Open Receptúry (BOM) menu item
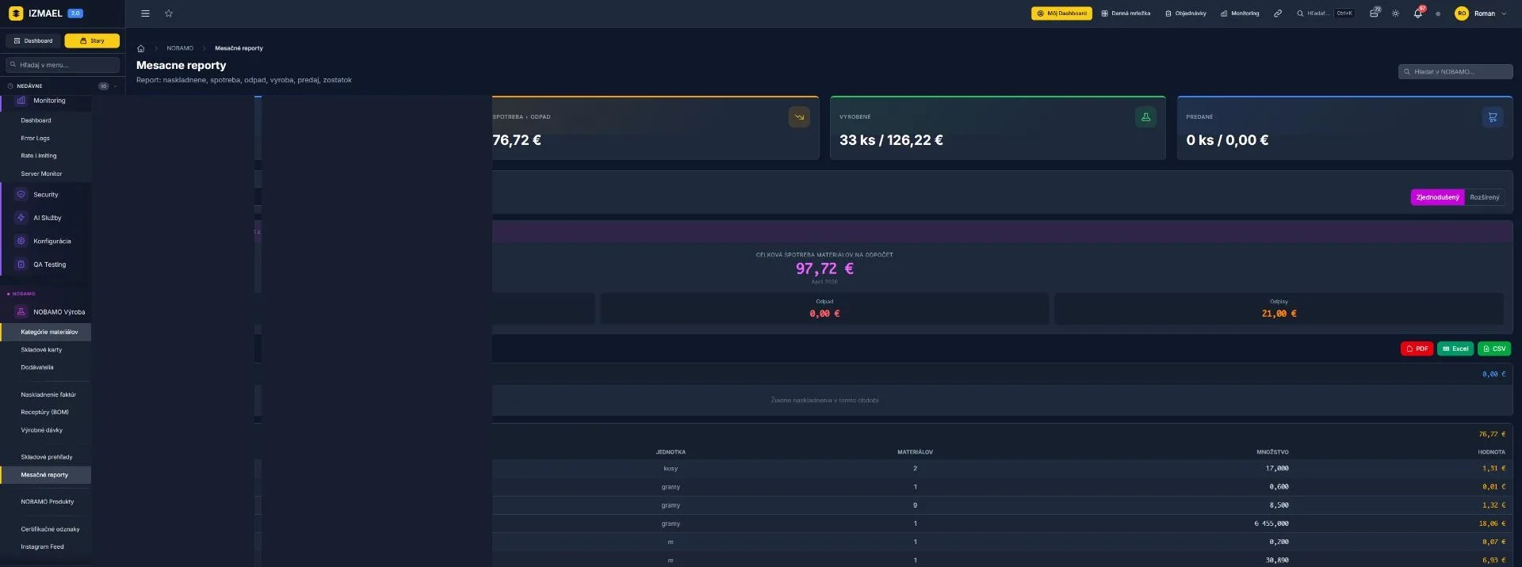Image resolution: width=1522 pixels, height=567 pixels. (x=44, y=413)
